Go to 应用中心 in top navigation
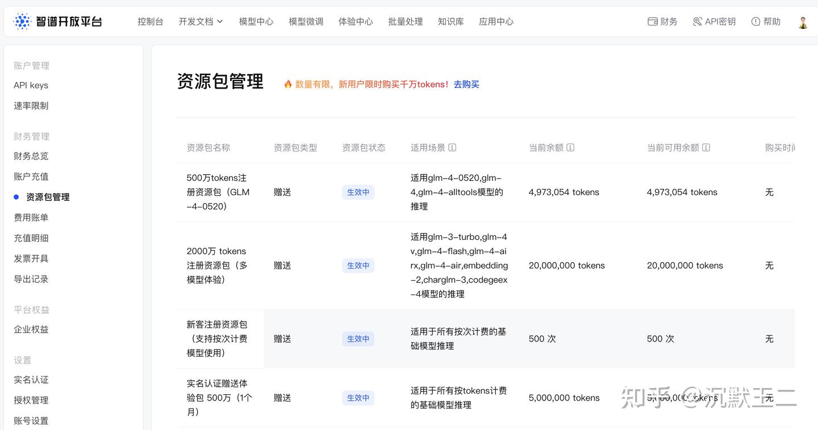The height and width of the screenshot is (430, 818). (496, 22)
